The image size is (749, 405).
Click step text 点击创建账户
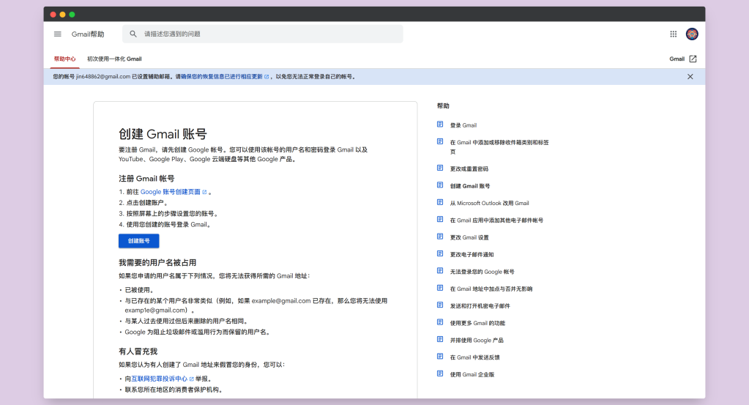(146, 203)
